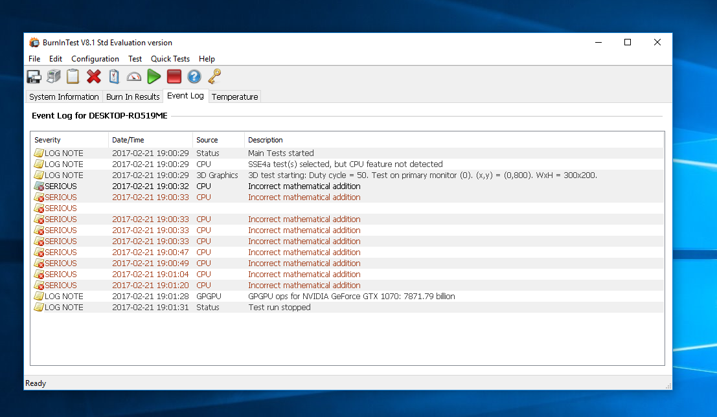Sort by the Description column header
Image resolution: width=717 pixels, height=417 pixels.
point(454,140)
